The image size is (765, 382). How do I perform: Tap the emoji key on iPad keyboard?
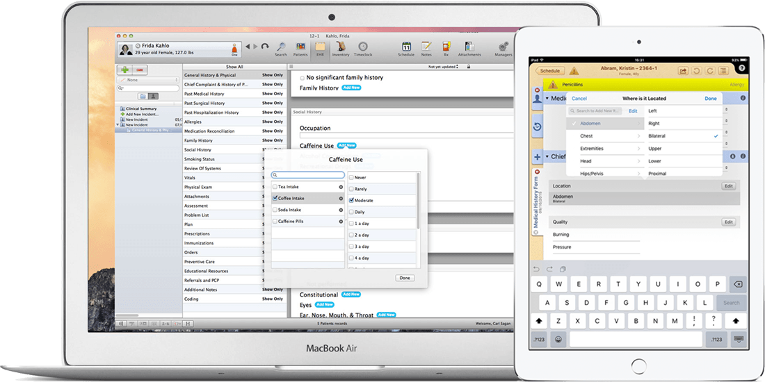click(x=558, y=339)
